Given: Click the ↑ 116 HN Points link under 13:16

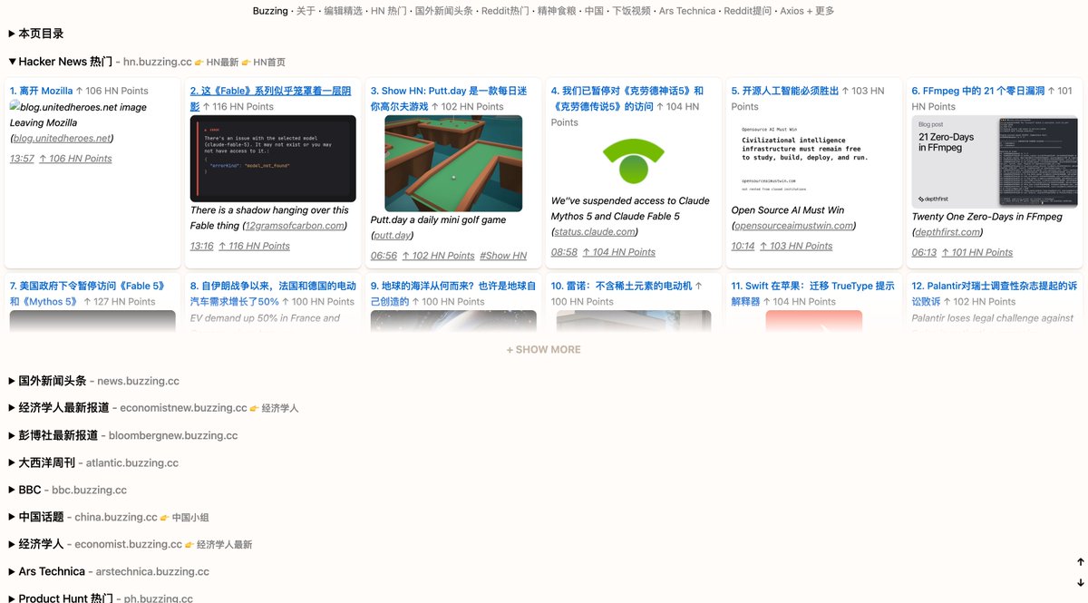Looking at the screenshot, I should click(254, 246).
